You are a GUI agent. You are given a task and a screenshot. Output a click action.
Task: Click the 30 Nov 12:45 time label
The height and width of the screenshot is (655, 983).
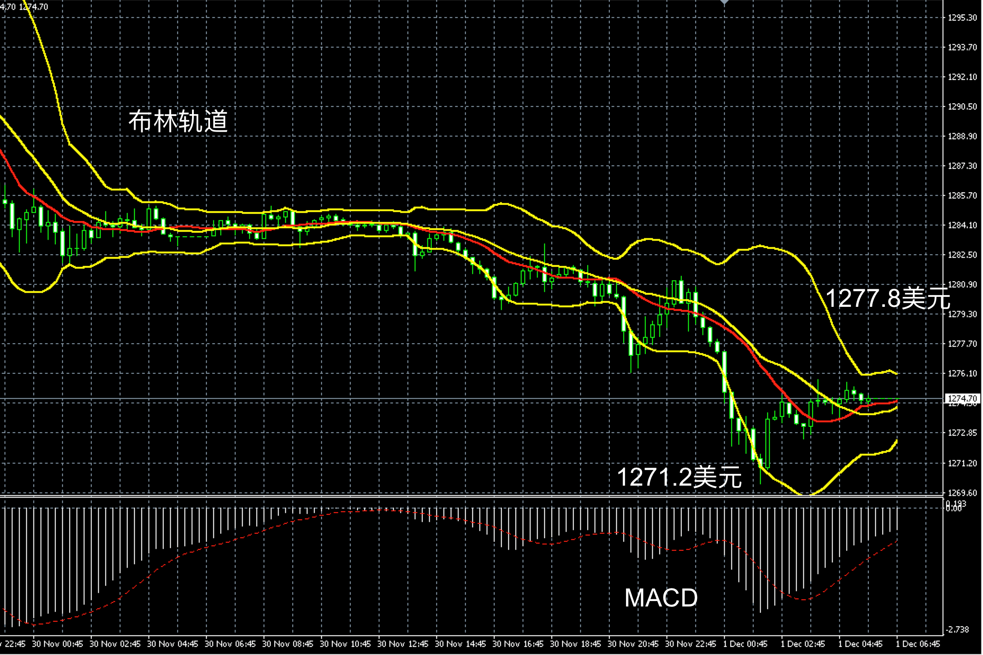coord(403,644)
